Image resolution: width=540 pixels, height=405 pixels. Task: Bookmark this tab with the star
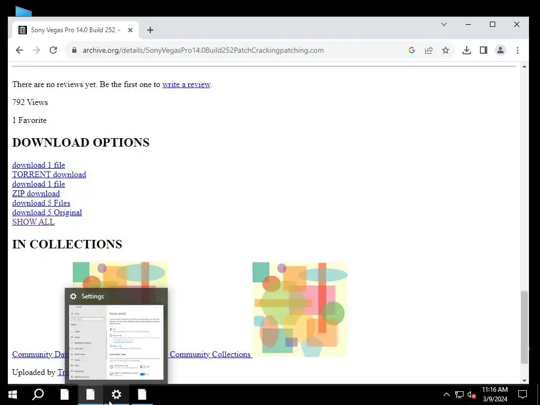(446, 50)
